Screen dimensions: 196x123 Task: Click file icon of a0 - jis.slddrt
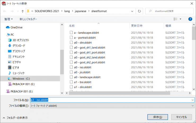click(71, 72)
